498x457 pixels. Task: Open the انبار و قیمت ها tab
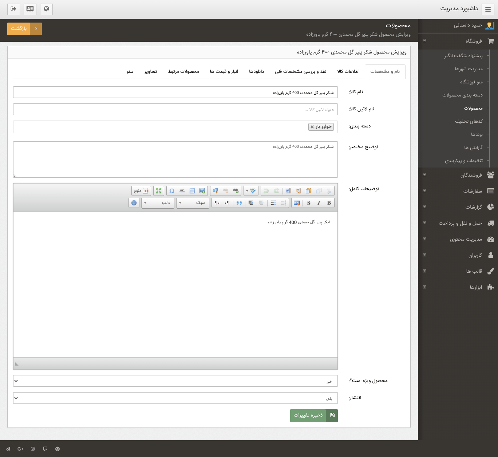(224, 71)
